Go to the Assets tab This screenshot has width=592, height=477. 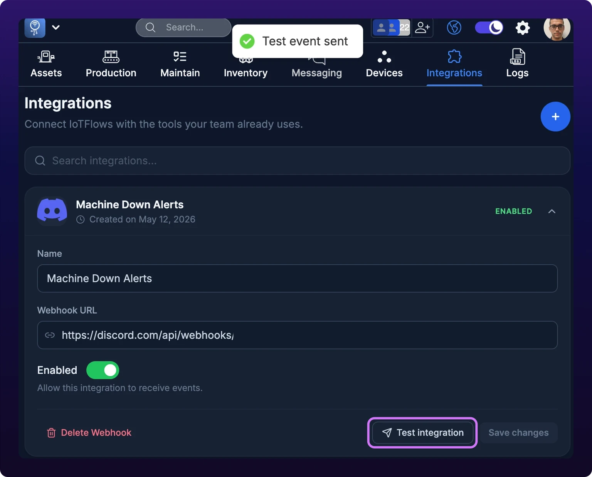(46, 64)
